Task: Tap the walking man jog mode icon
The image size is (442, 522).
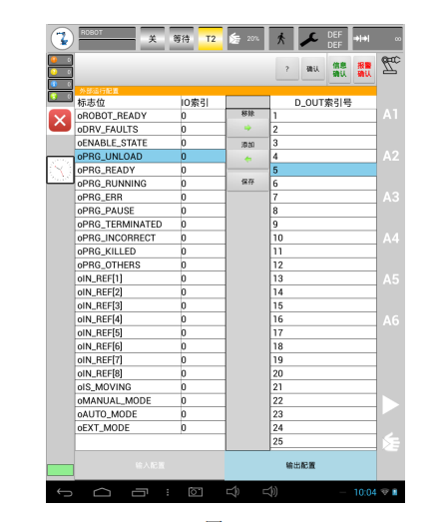Action: (281, 39)
